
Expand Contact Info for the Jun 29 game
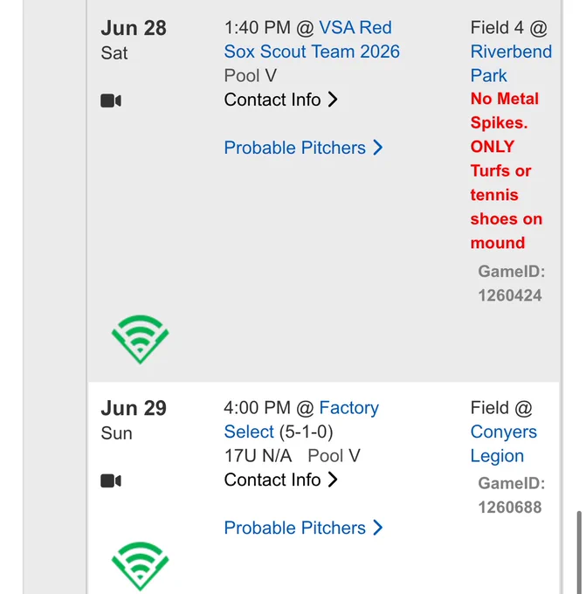[x=280, y=480]
